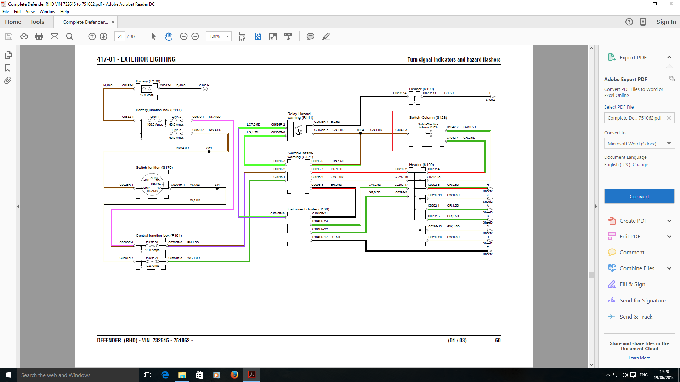Image resolution: width=680 pixels, height=382 pixels.
Task: Open the Convert to Microsoft Word dropdown
Action: [639, 144]
